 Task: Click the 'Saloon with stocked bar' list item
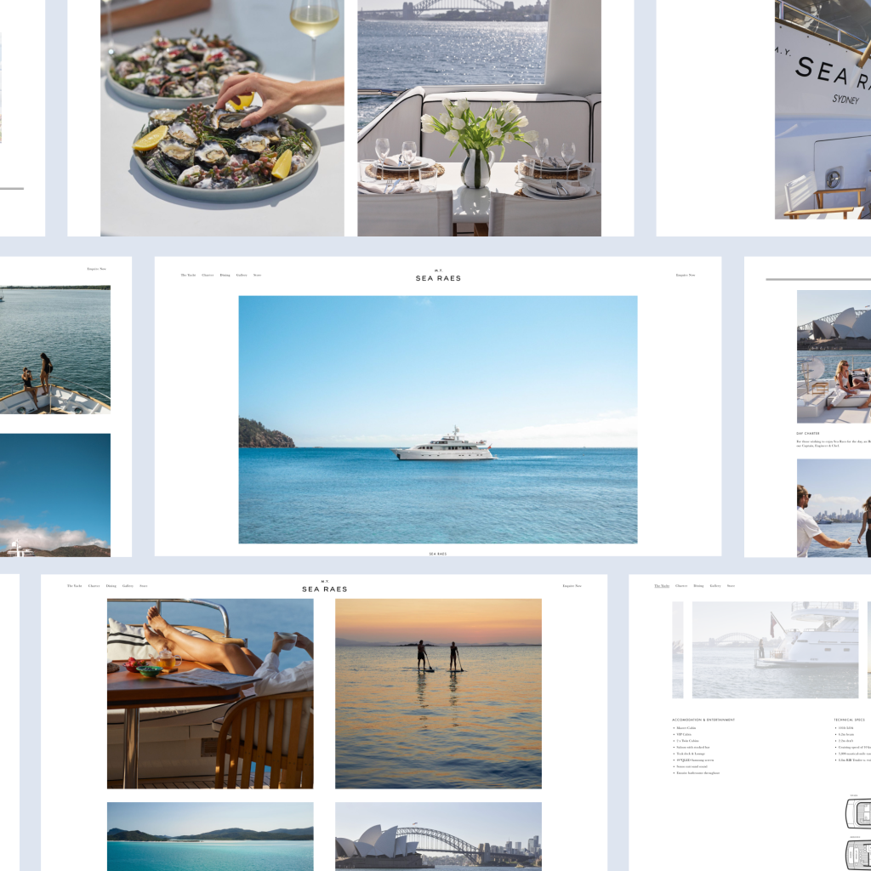pyautogui.click(x=692, y=747)
